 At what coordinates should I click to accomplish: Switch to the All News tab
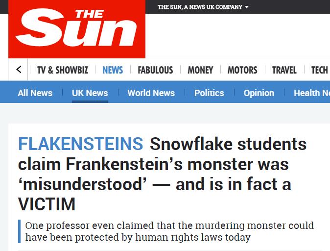(x=35, y=93)
